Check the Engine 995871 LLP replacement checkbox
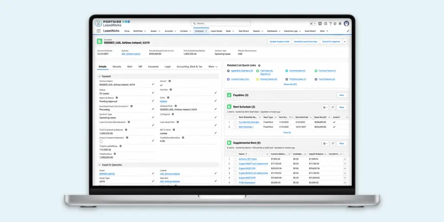Screen dimensions: 444x222 click(235, 163)
